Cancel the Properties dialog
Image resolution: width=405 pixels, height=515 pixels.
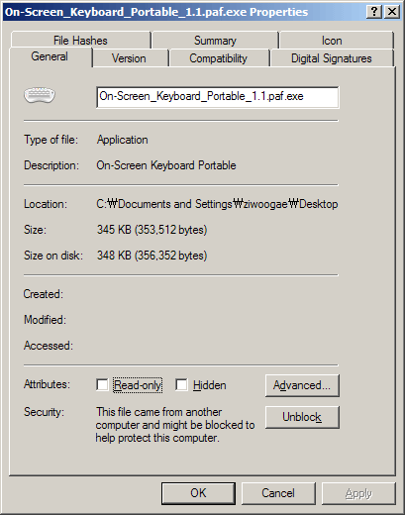click(278, 493)
